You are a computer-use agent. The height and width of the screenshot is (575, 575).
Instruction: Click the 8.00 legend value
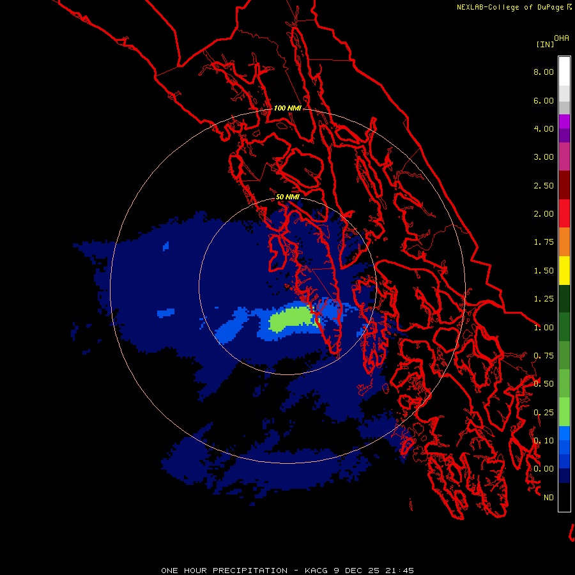point(544,72)
